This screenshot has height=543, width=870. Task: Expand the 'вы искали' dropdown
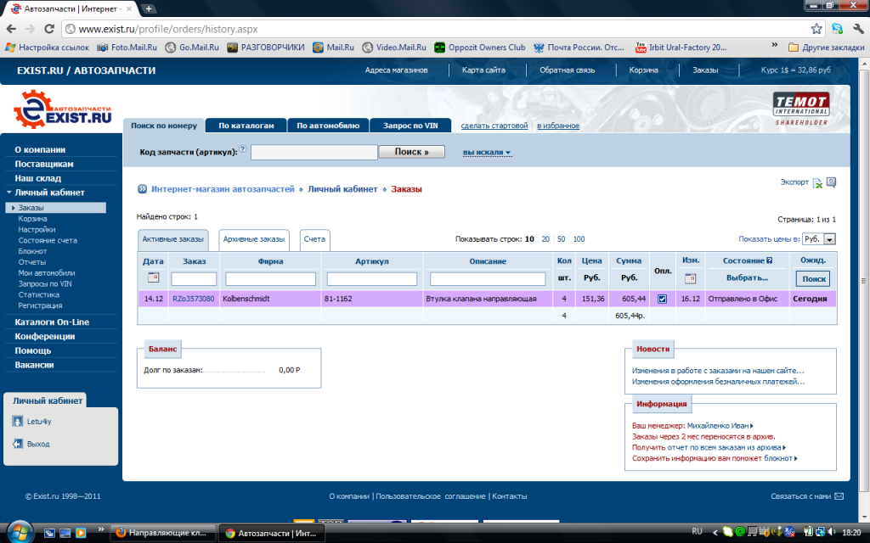pyautogui.click(x=487, y=153)
